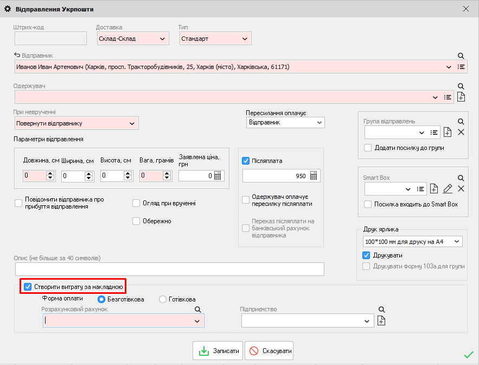
Task: Click the search icon above the Відправник field
Action: (x=461, y=55)
